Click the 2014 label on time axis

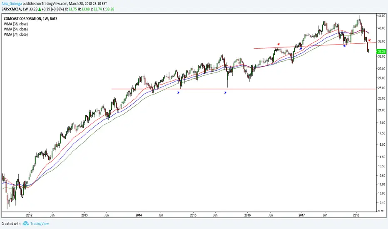coord(139,215)
